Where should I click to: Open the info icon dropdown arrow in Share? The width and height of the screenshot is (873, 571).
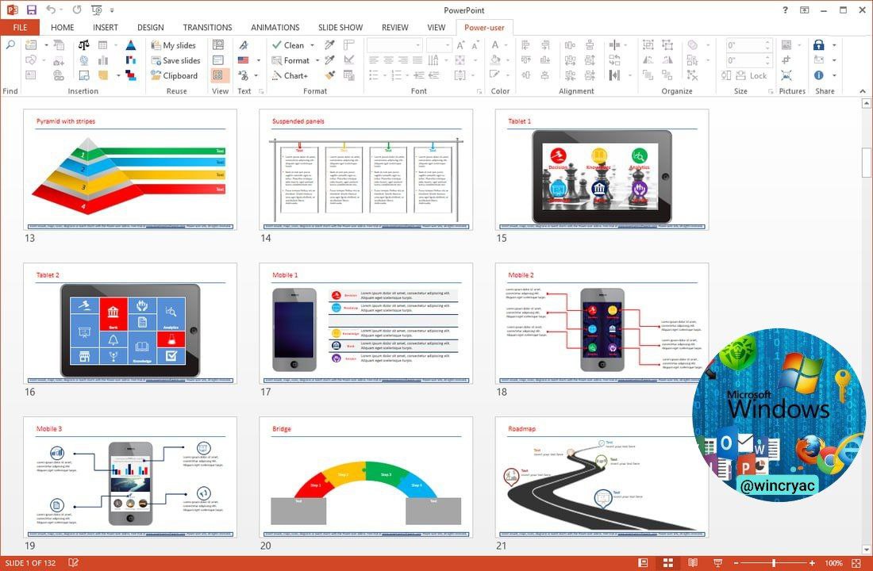(834, 75)
